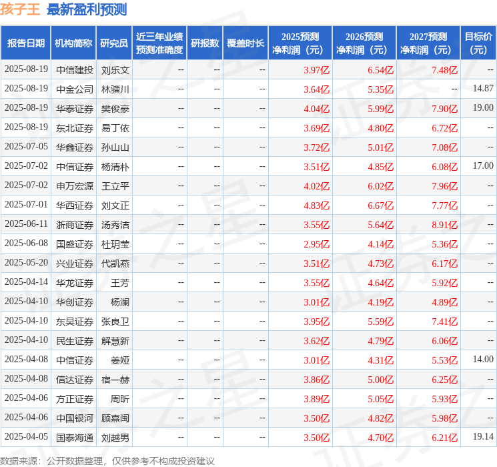
Task: Select the 2027预测净利润 column header
Action: point(428,43)
